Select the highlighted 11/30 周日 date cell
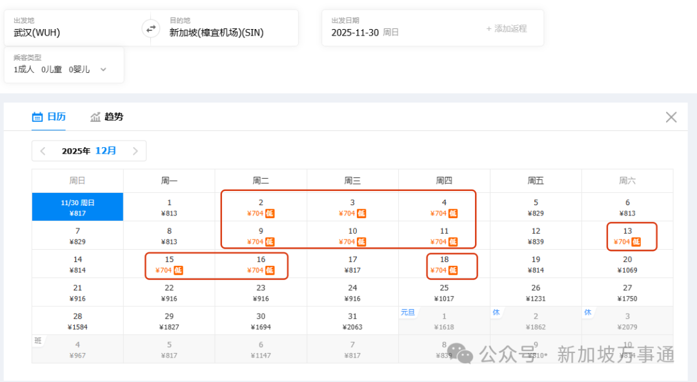Viewport: 697px width, 382px height. [77, 206]
